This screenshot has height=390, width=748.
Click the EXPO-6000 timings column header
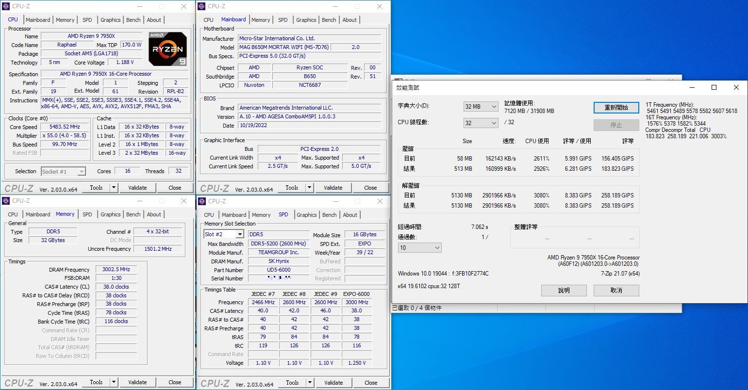[357, 294]
